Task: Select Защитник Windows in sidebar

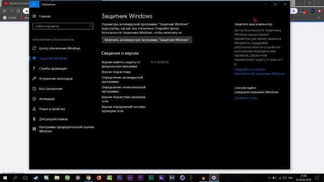Action: coord(50,59)
